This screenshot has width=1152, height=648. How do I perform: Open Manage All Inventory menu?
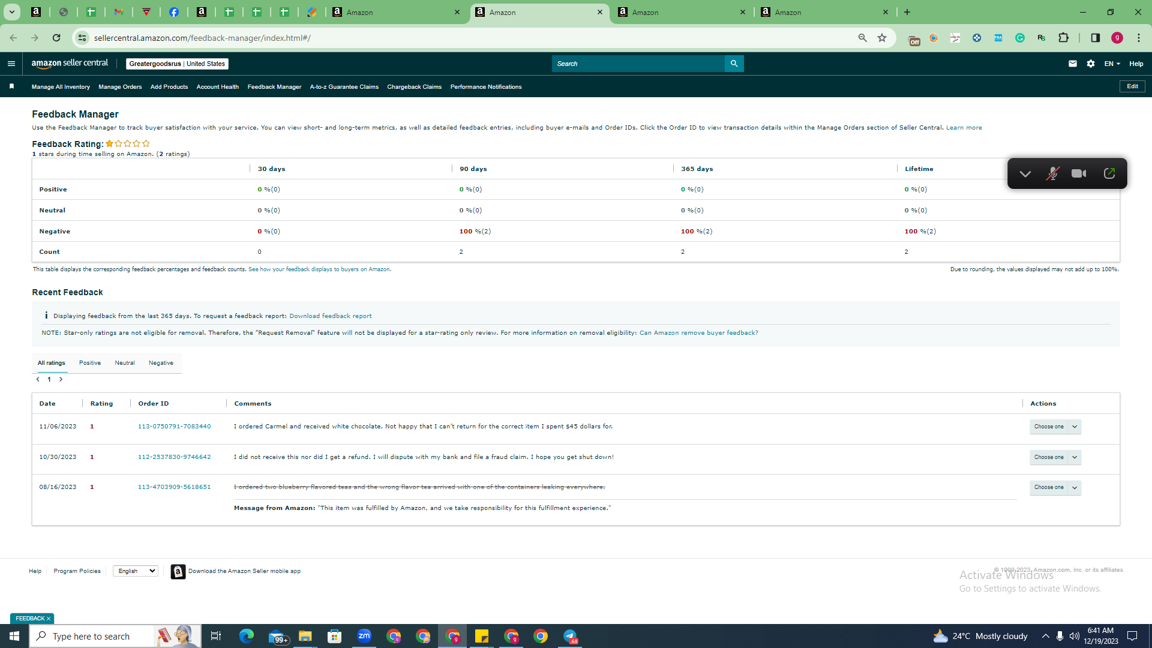pos(61,87)
